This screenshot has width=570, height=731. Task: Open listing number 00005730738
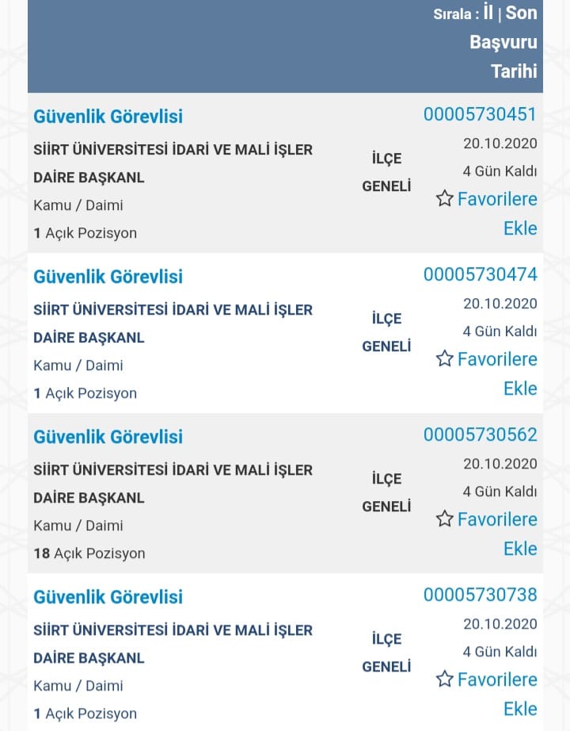point(480,595)
